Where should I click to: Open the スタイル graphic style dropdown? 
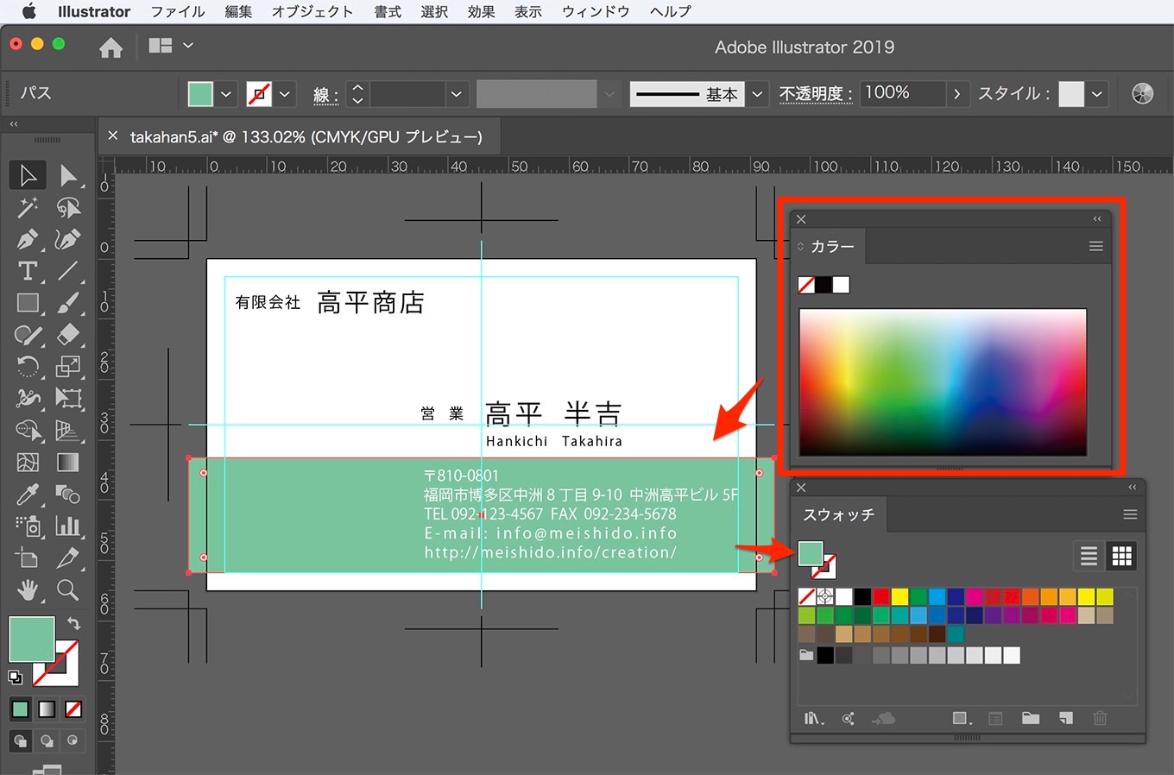1097,94
